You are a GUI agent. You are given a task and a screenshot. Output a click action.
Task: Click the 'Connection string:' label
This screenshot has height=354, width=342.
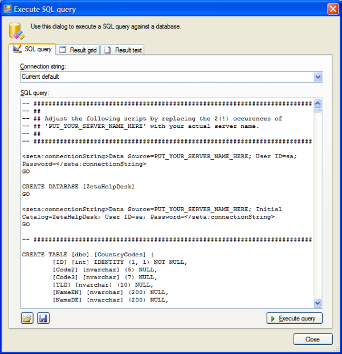pyautogui.click(x=43, y=66)
